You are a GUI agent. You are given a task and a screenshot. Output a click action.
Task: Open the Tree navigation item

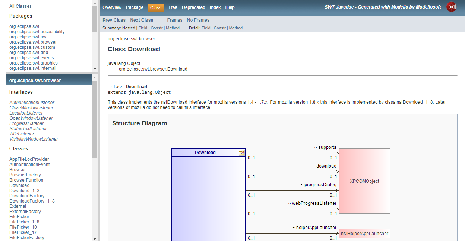tap(173, 7)
